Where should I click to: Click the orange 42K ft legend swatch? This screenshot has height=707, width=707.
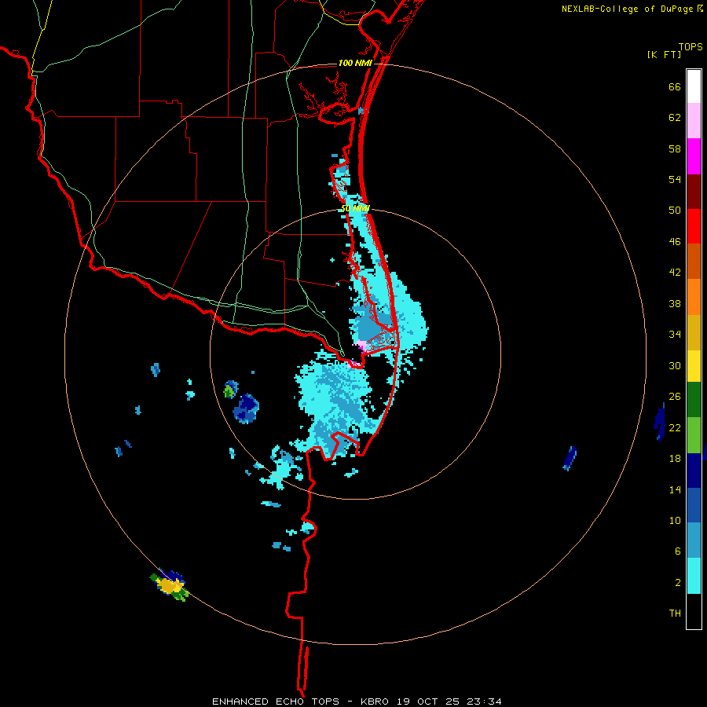(694, 297)
